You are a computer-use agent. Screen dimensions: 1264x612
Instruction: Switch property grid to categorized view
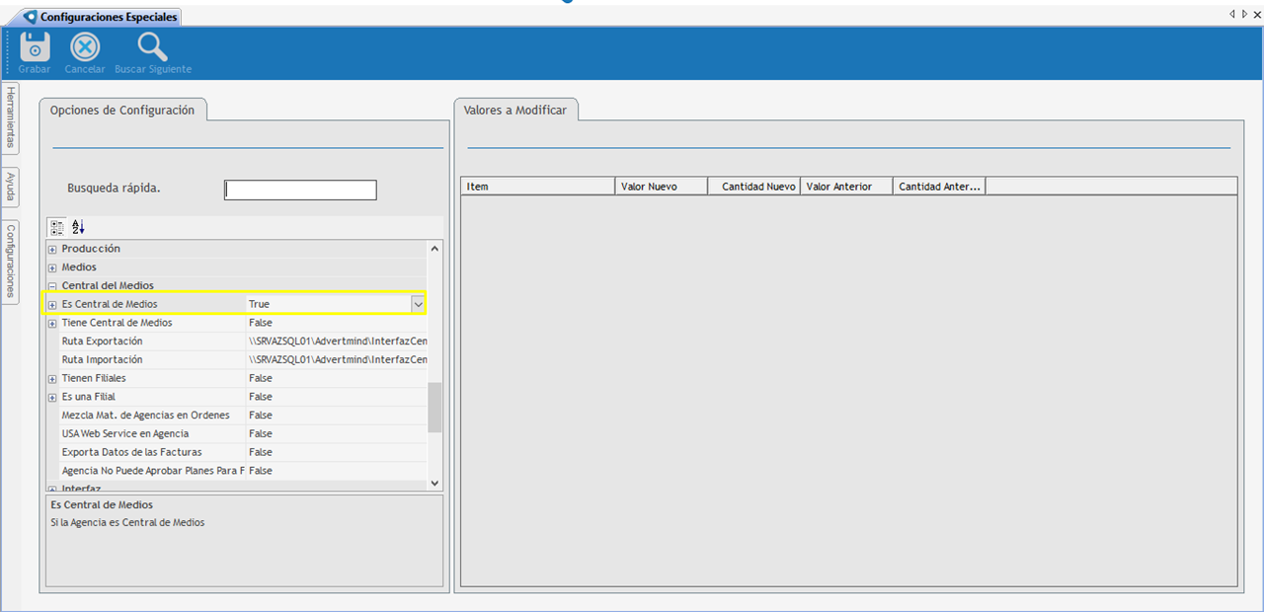57,227
